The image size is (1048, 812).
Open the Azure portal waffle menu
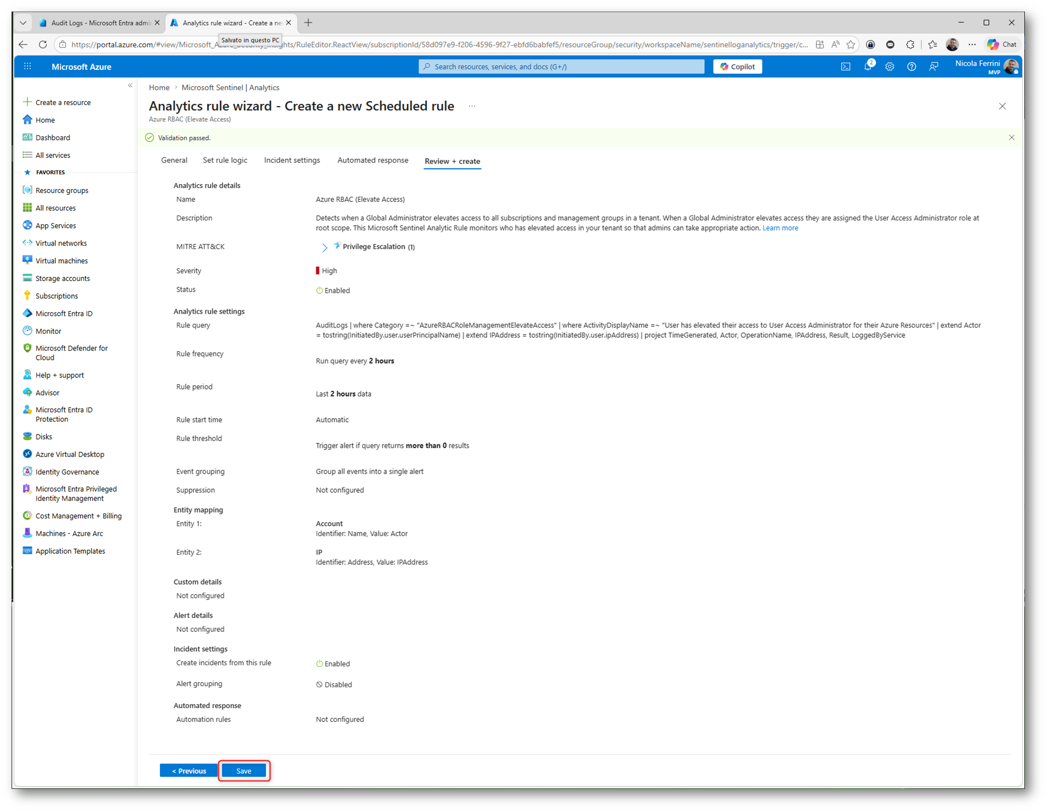27,66
